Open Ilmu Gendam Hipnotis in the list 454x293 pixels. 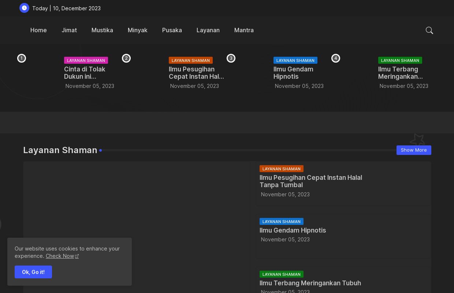(293, 230)
